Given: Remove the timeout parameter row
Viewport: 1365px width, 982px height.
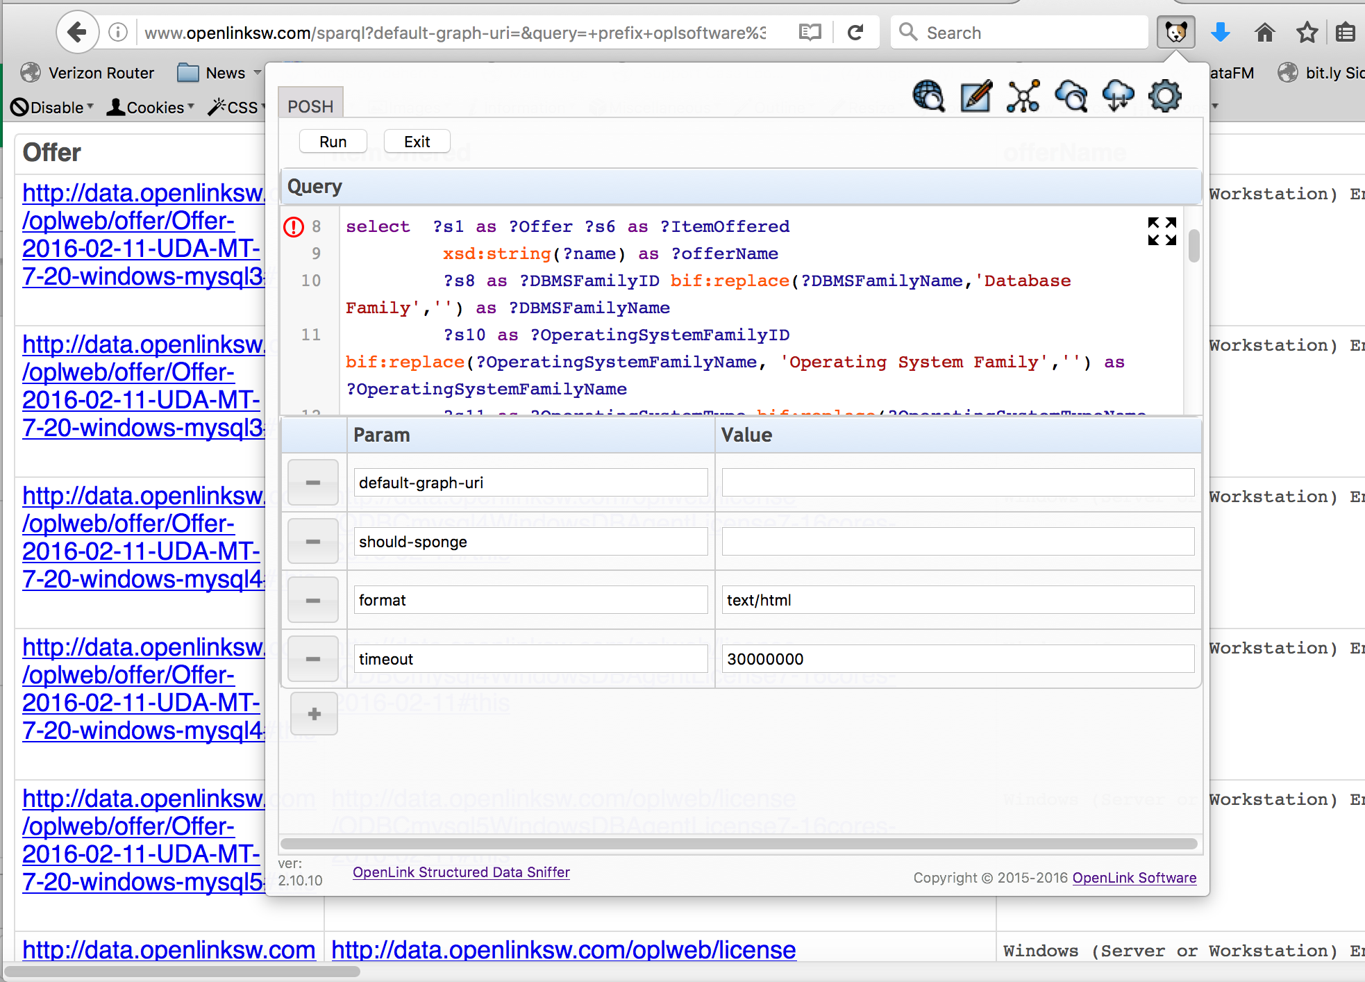Looking at the screenshot, I should tap(312, 658).
